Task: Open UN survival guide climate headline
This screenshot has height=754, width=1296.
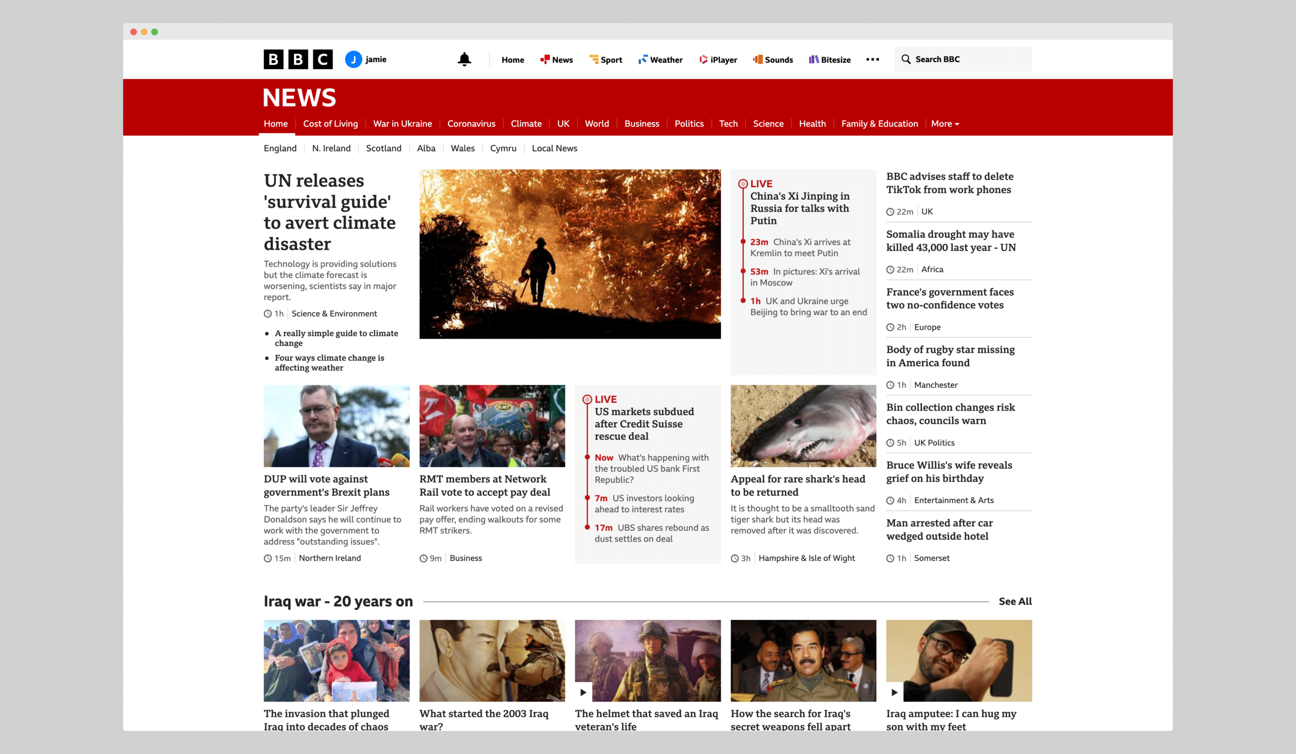Action: (x=329, y=212)
